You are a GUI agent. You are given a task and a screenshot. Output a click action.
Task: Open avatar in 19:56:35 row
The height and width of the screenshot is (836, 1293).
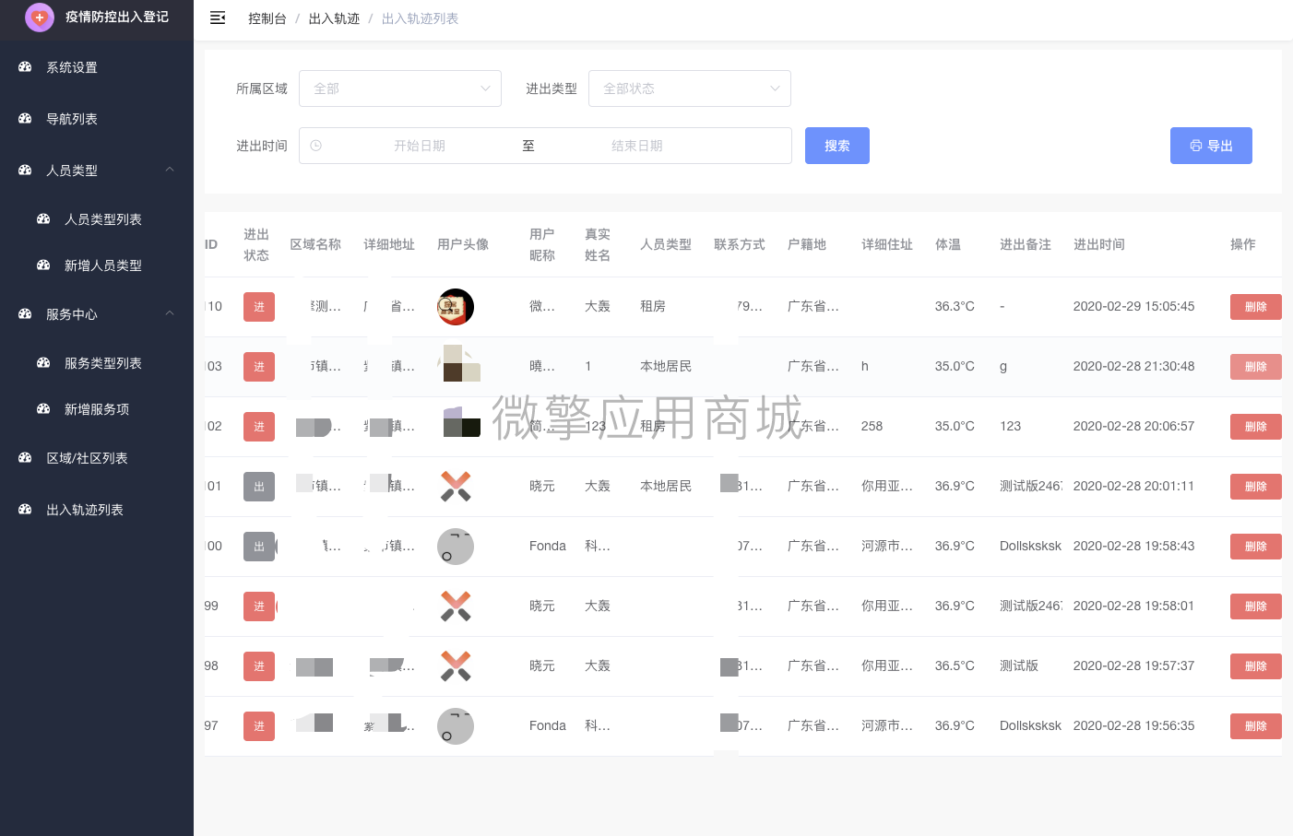point(456,726)
